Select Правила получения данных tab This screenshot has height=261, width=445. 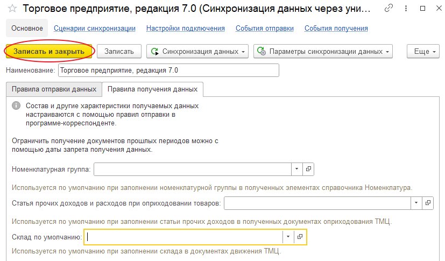pyautogui.click(x=152, y=89)
